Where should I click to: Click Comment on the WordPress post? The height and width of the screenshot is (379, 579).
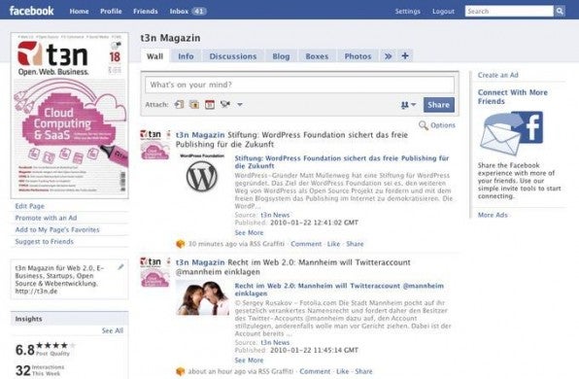click(x=306, y=244)
